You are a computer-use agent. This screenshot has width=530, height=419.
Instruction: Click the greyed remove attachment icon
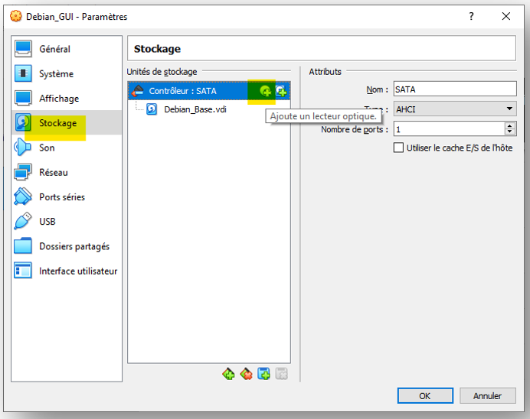[281, 374]
